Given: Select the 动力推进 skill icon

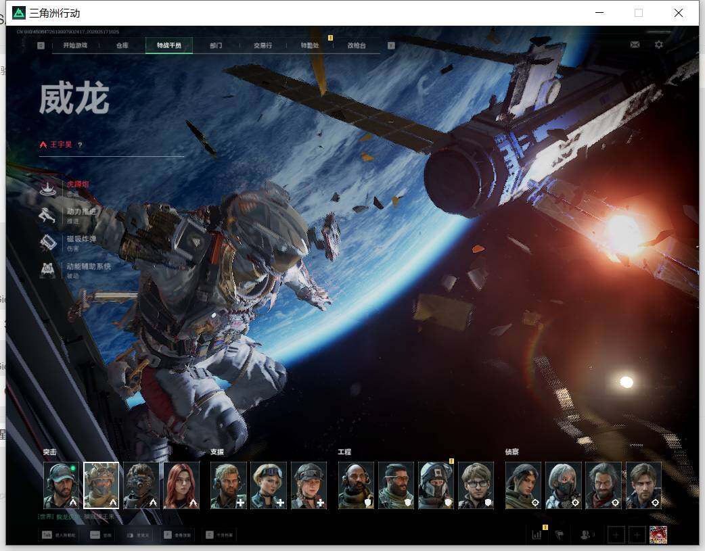Looking at the screenshot, I should (47, 215).
